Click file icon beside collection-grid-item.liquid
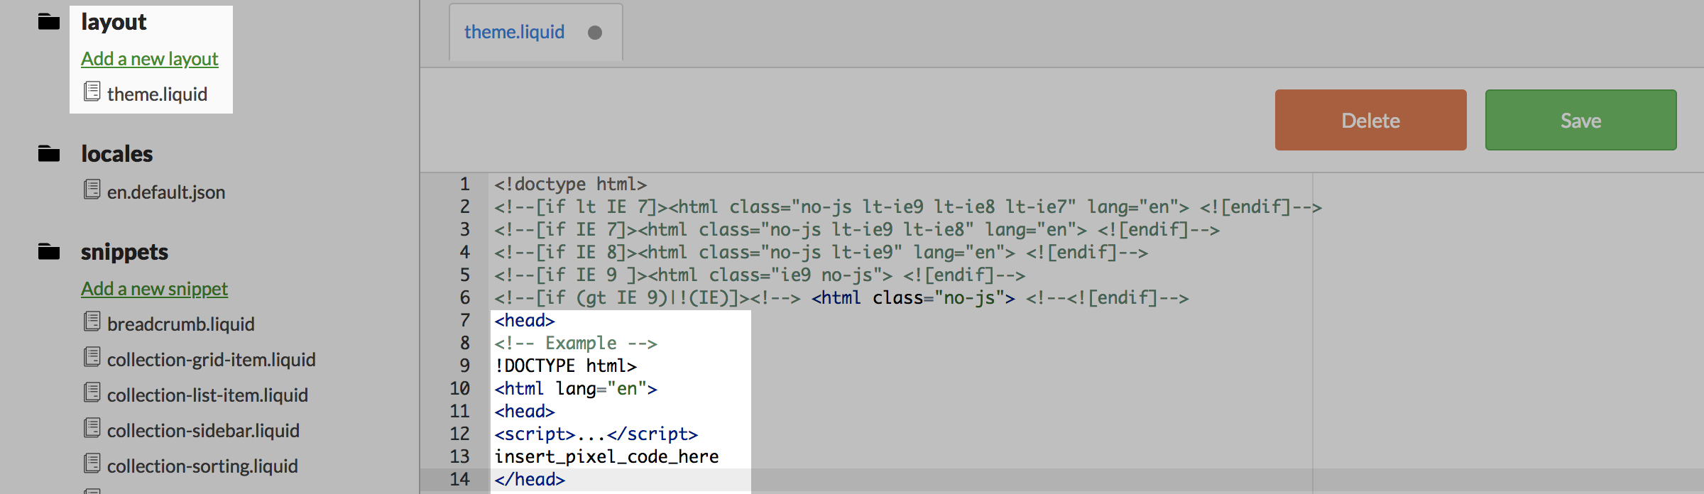 pyautogui.click(x=92, y=357)
